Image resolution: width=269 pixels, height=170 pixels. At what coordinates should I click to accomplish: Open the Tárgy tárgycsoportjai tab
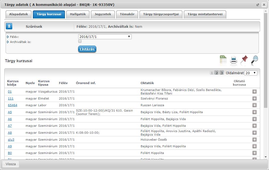[x=161, y=14]
